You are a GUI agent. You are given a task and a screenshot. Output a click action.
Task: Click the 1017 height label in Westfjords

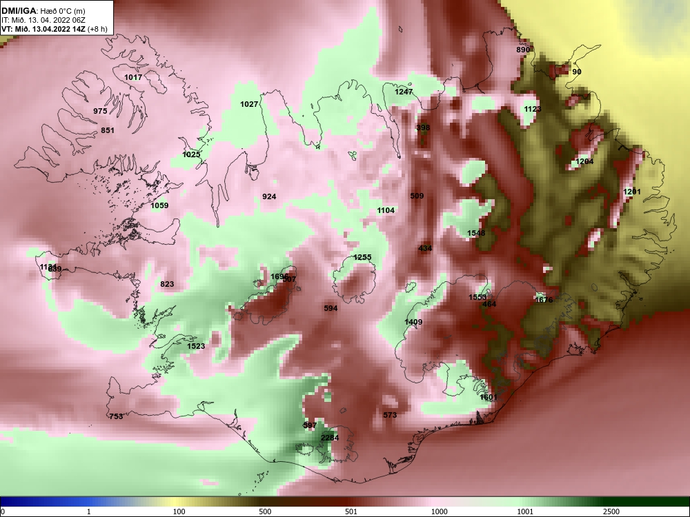click(x=133, y=77)
